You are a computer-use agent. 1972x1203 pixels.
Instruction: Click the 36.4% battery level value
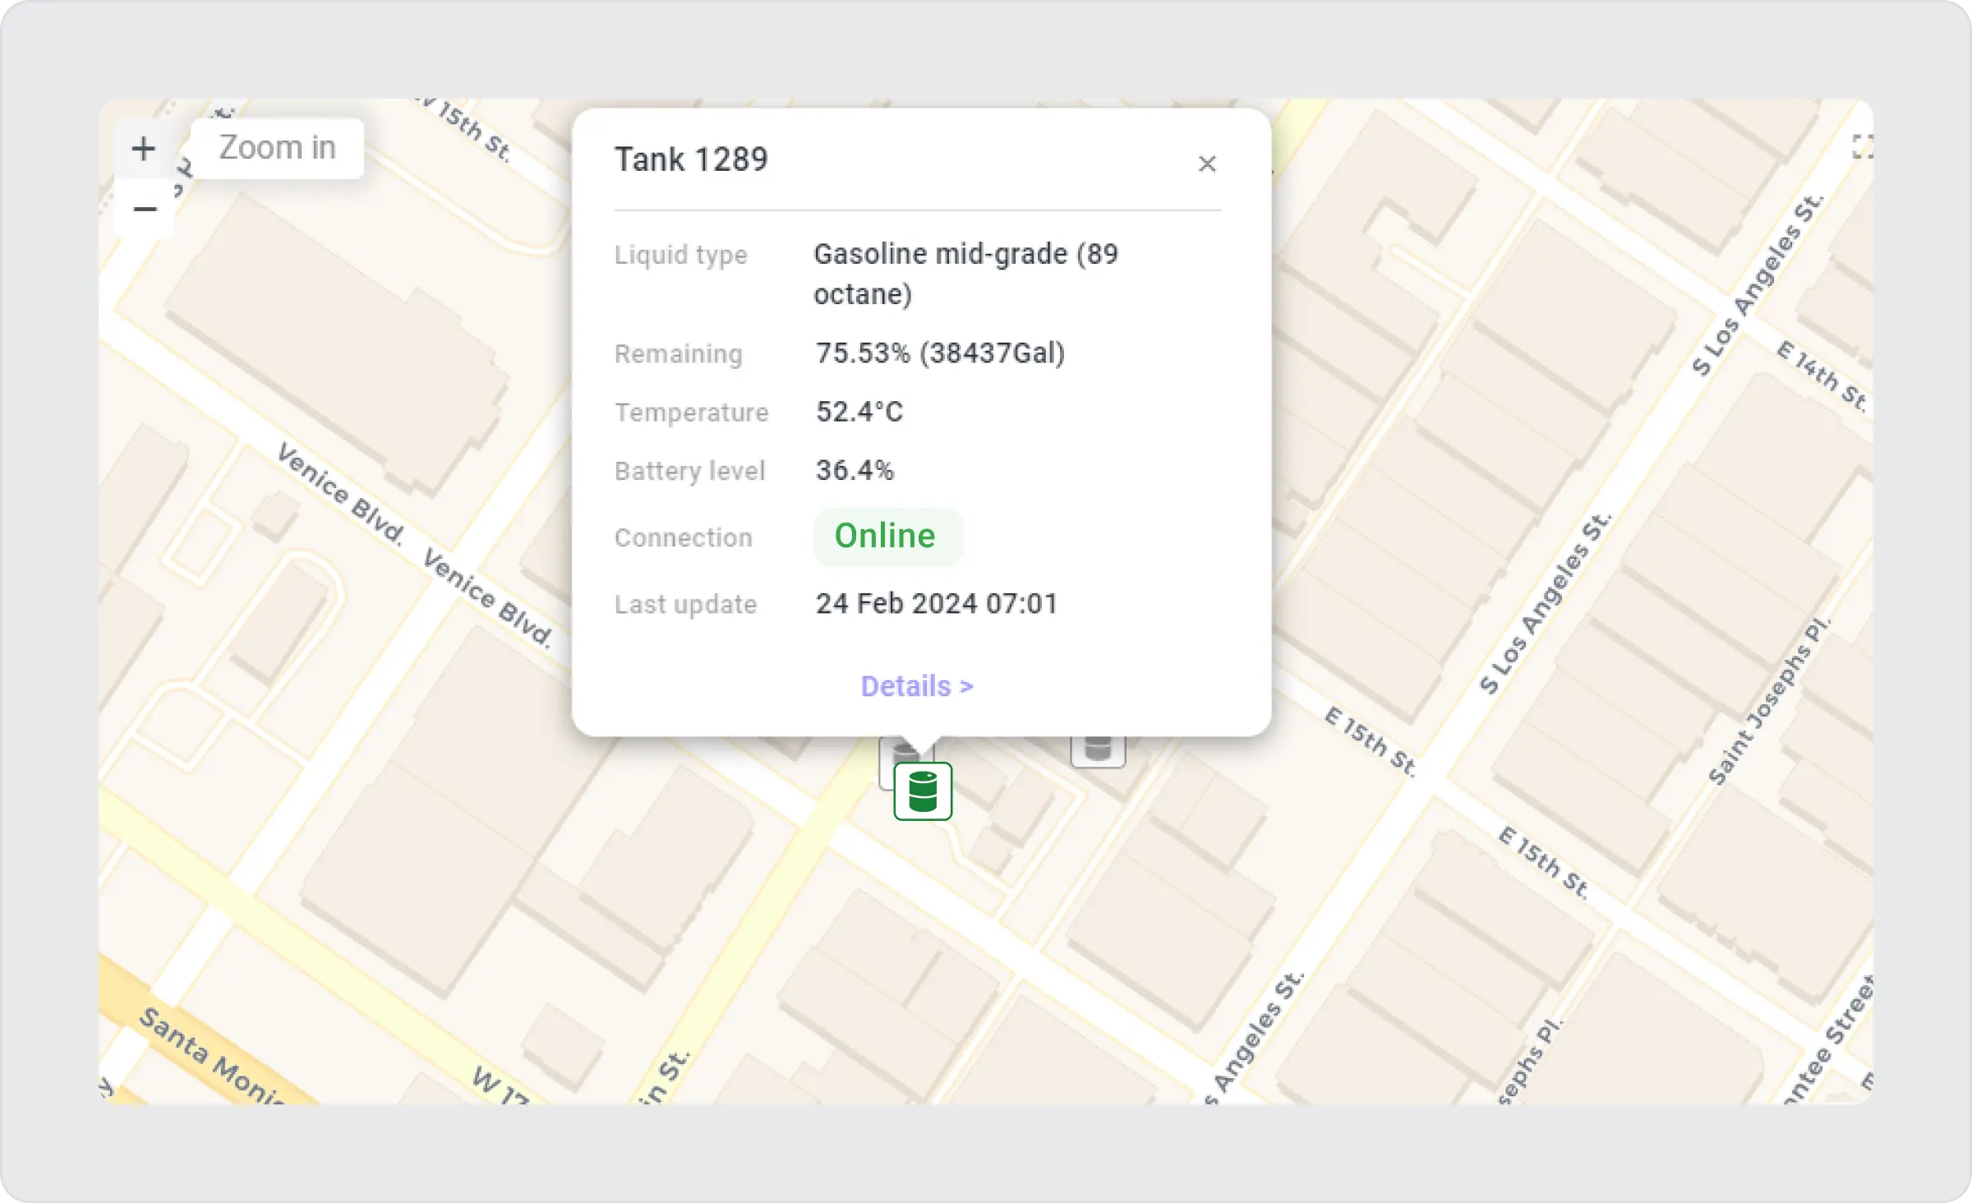tap(855, 470)
